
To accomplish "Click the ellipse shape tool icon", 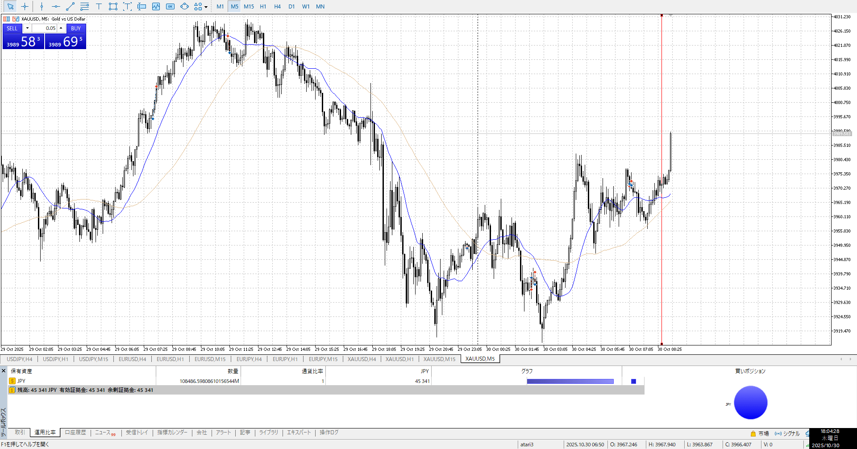I will pyautogui.click(x=184, y=6).
